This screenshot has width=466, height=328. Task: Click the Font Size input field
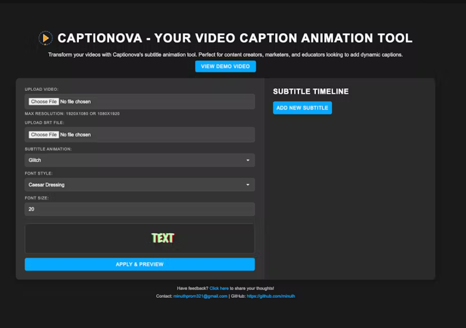point(140,209)
